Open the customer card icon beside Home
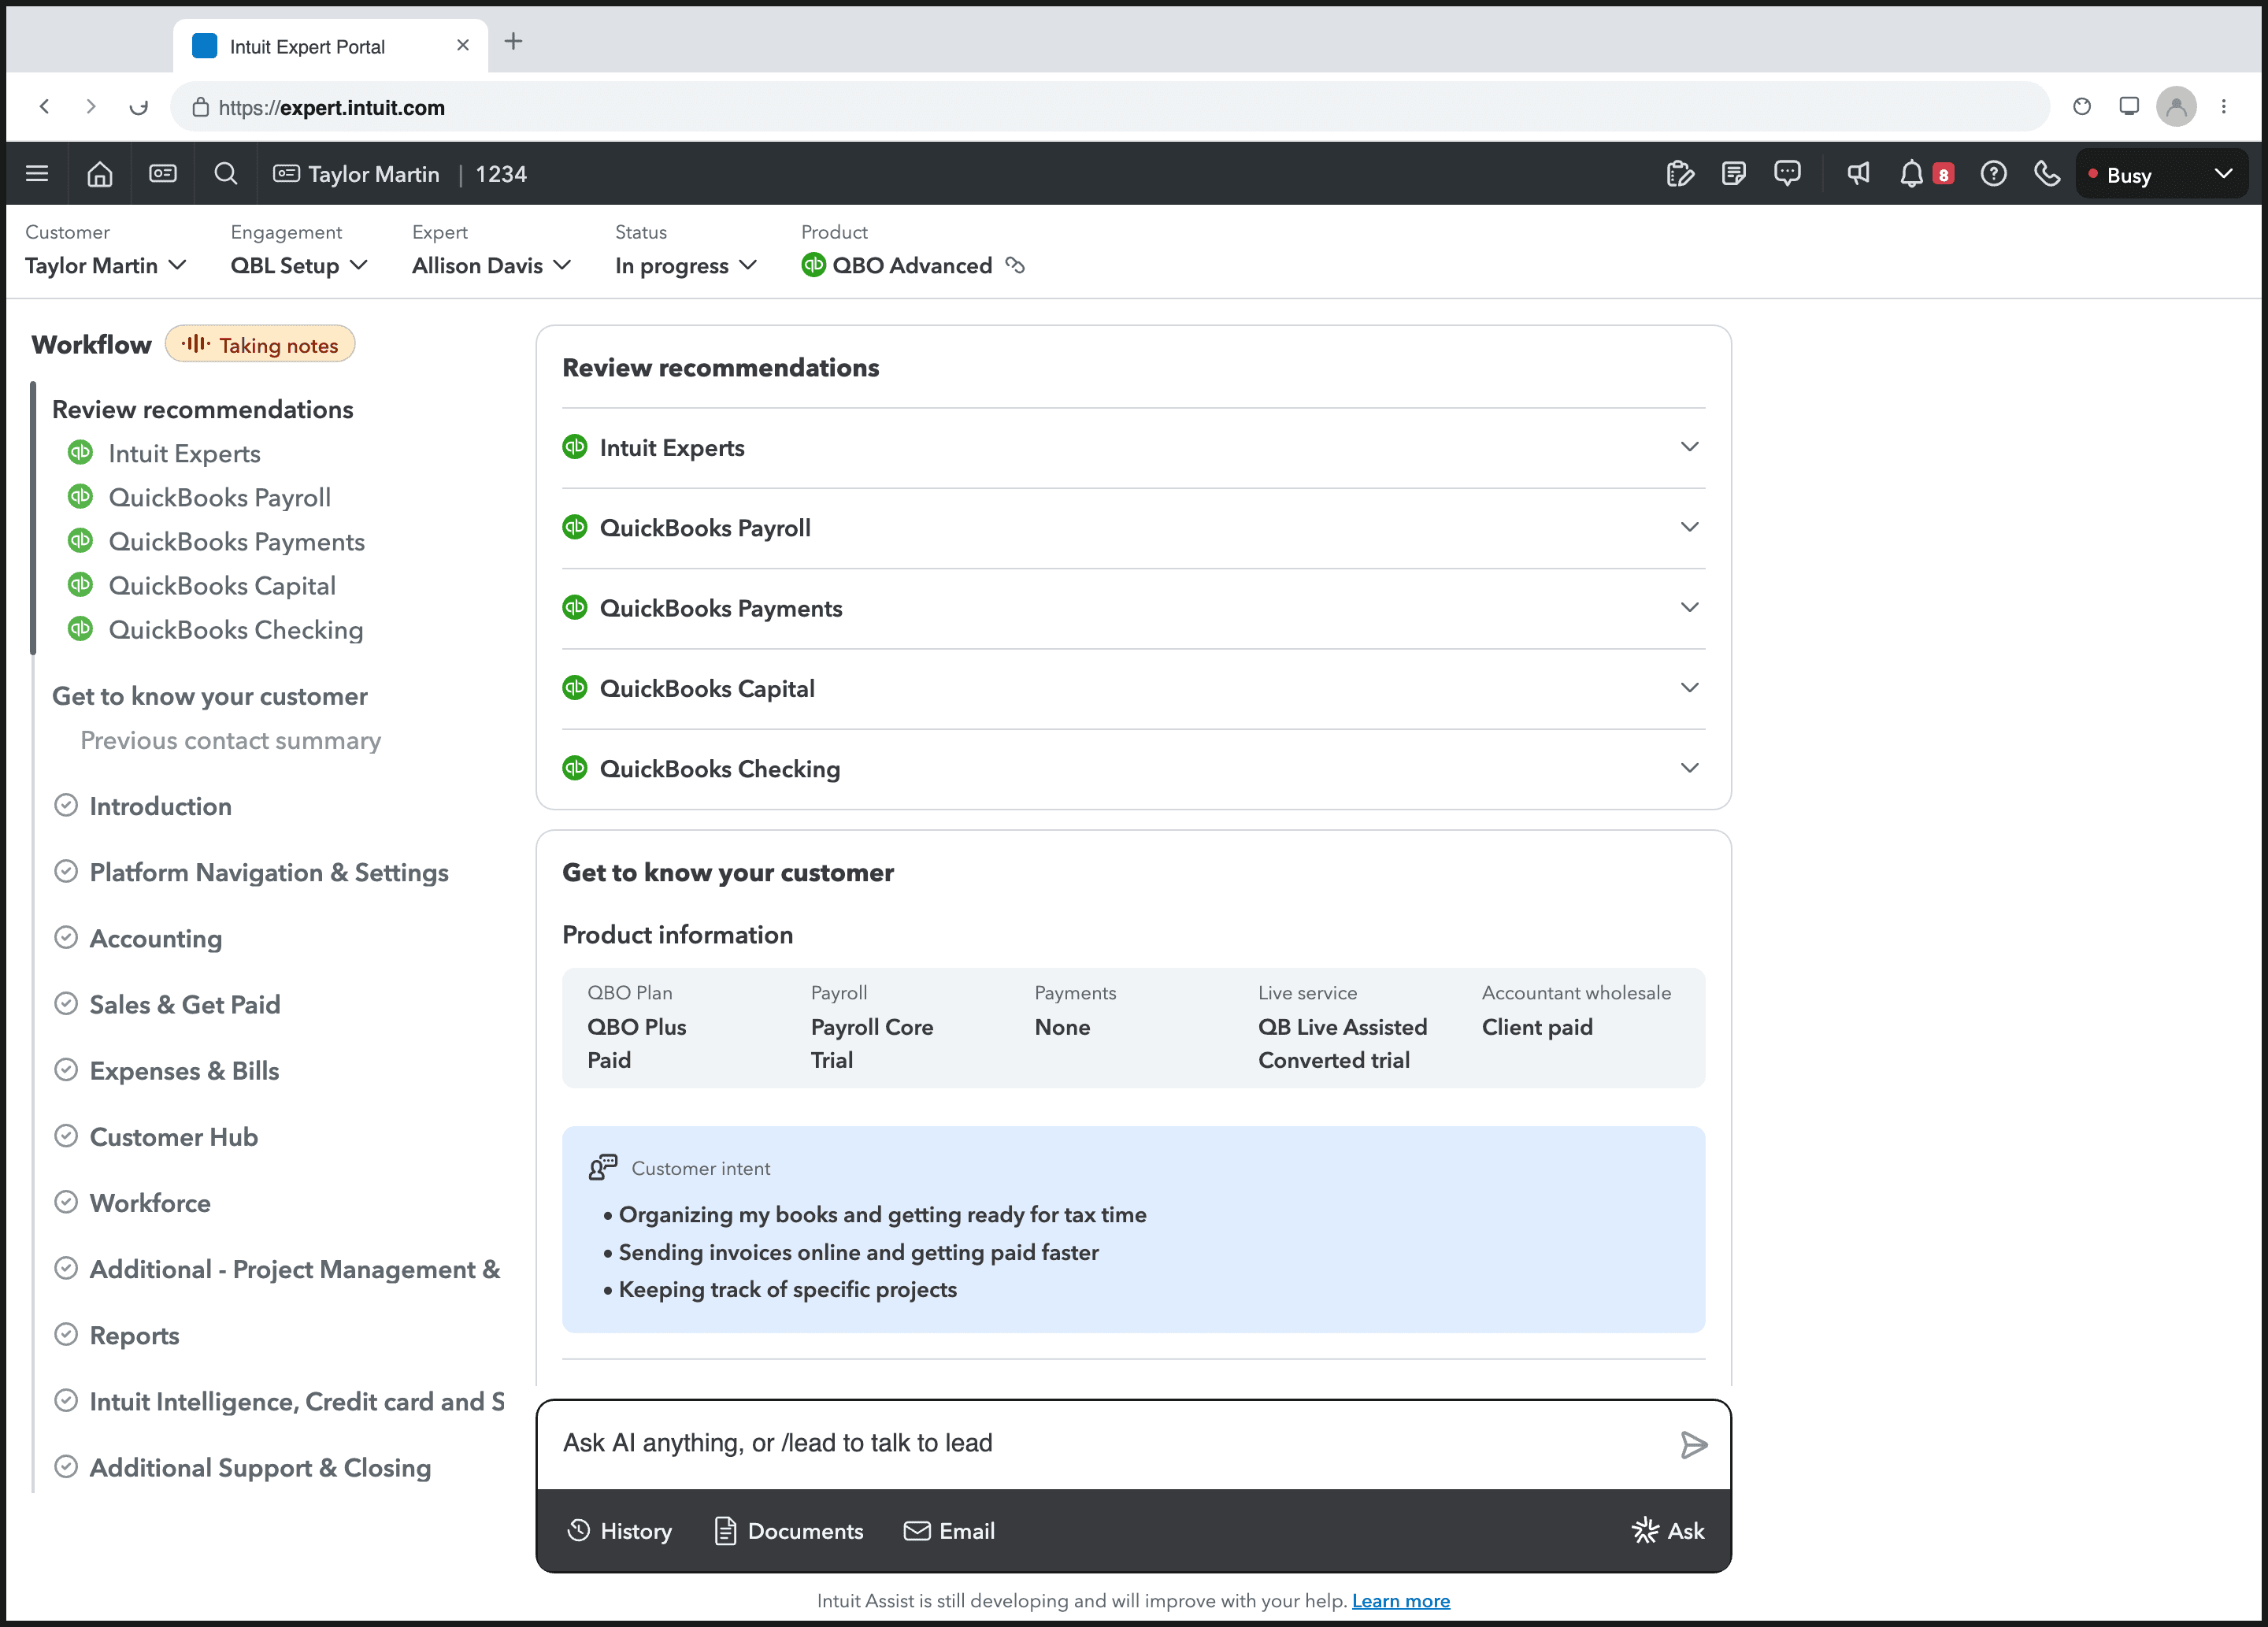The width and height of the screenshot is (2268, 1627). point(163,174)
